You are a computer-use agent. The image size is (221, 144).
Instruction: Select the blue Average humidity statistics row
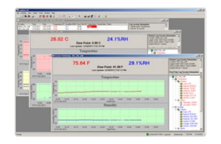(190, 124)
